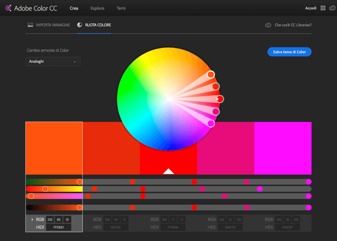Image resolution: width=337 pixels, height=241 pixels.
Task: Select the bright magenta handle on the wheel
Action: (x=211, y=123)
